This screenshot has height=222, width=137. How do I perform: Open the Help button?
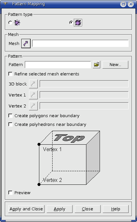[115, 209]
